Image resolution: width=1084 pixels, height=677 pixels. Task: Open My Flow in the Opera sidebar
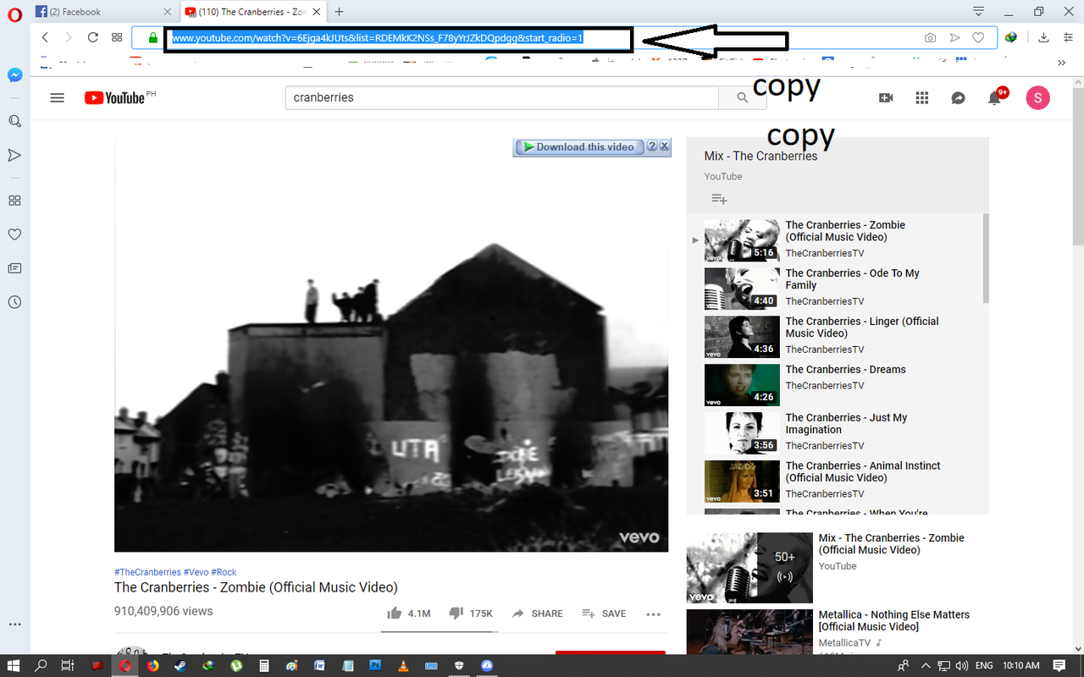[14, 155]
